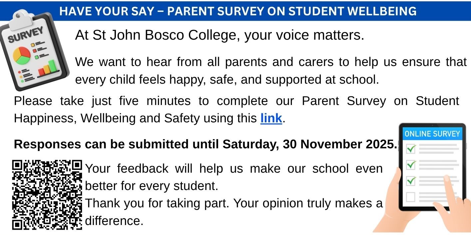Click the bar chart on the clipboard

(48, 68)
